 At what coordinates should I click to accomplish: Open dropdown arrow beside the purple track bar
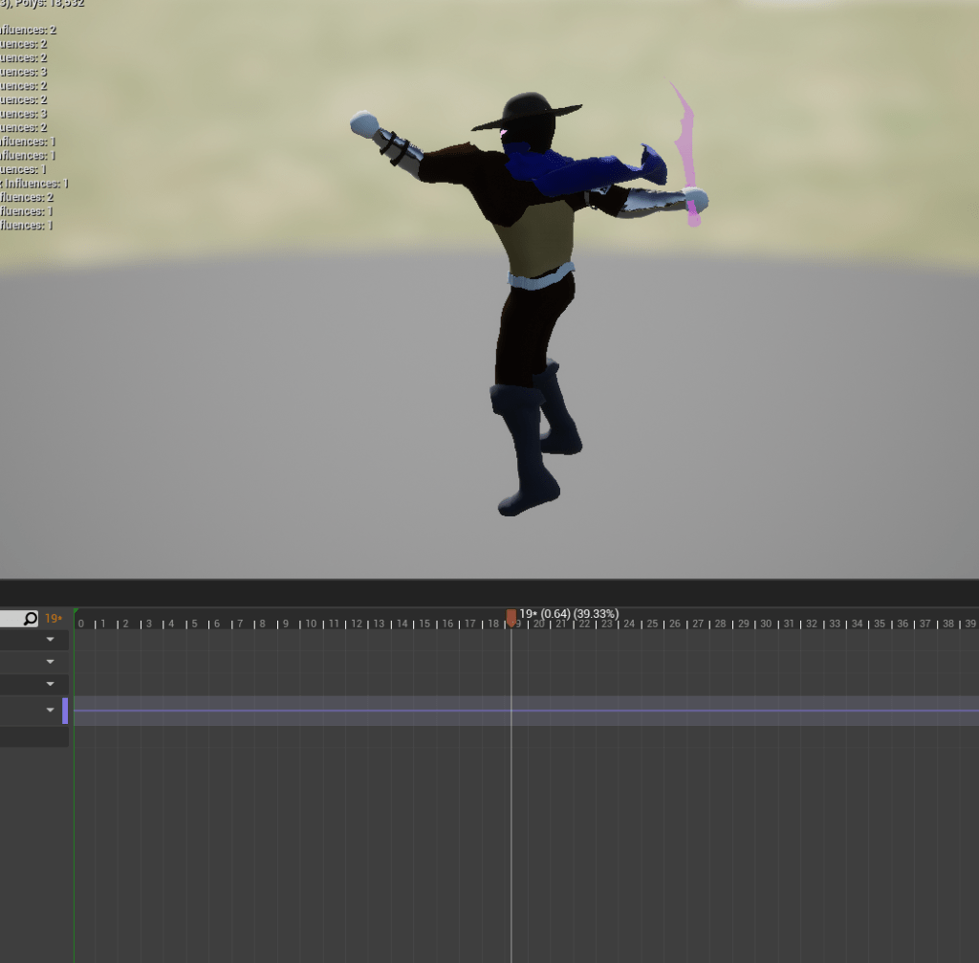[51, 711]
